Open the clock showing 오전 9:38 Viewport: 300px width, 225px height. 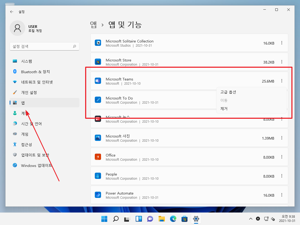click(x=287, y=218)
